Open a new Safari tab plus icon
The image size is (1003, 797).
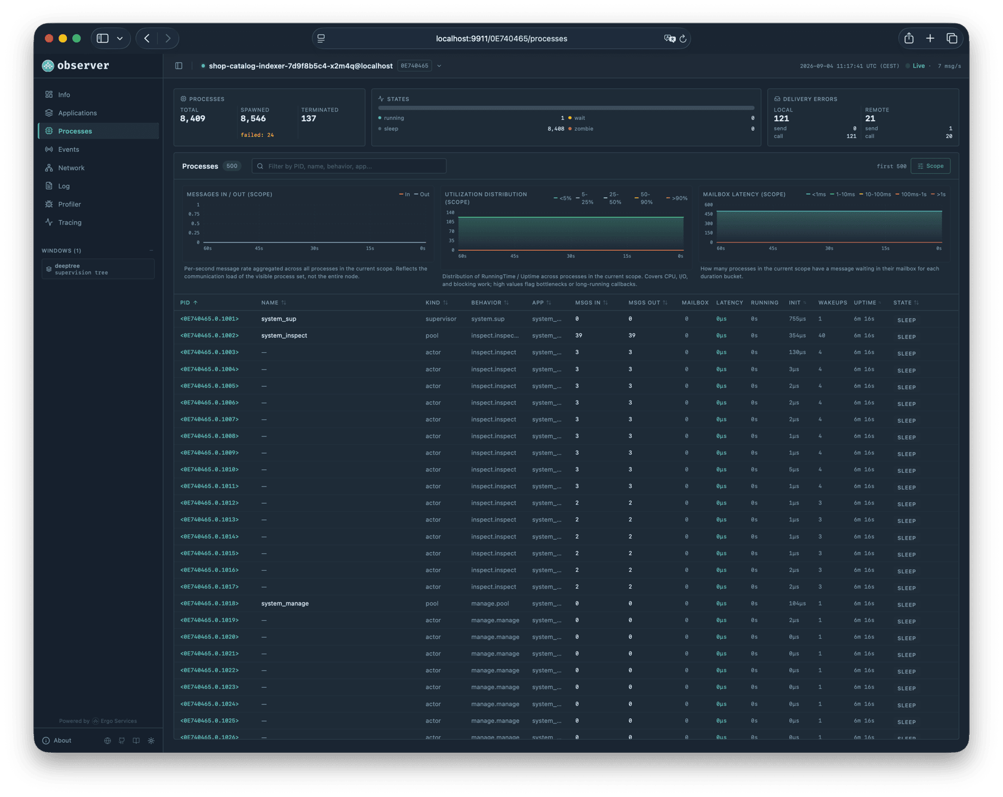click(x=930, y=38)
